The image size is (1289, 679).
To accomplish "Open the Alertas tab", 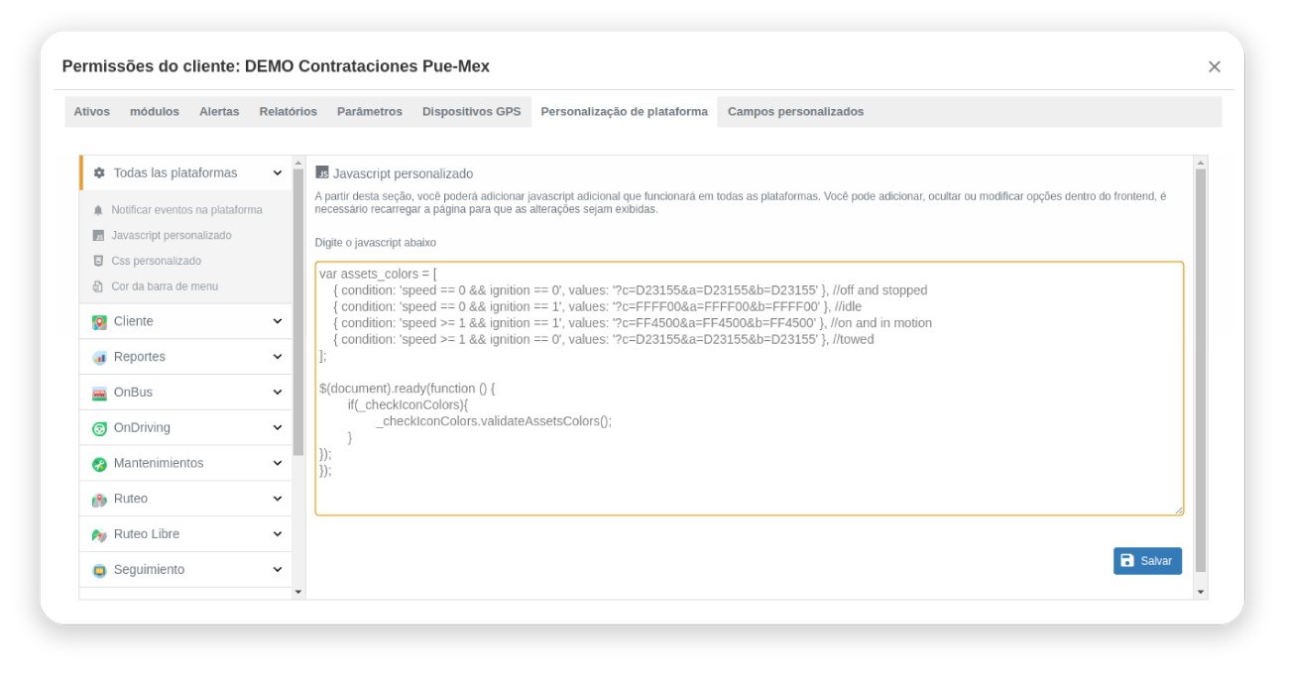I will click(x=219, y=112).
